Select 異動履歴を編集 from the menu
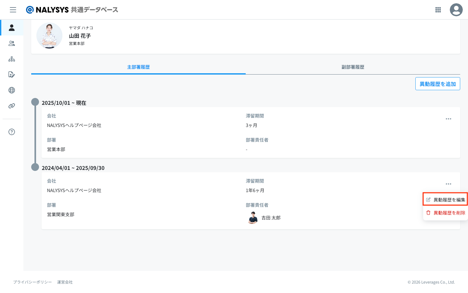Viewport: 468px width, 293px height. tap(446, 200)
